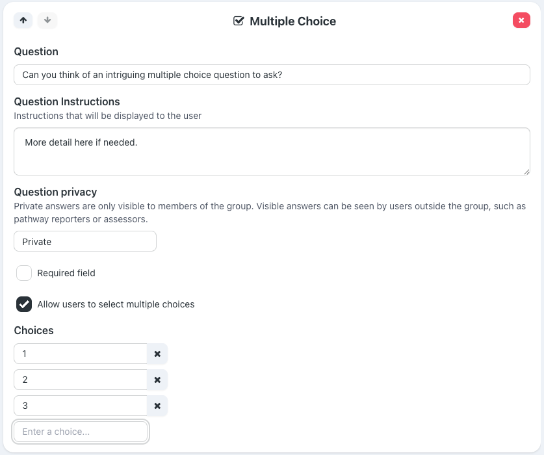Image resolution: width=544 pixels, height=455 pixels.
Task: Remove choice "3" using its X icon
Action: pyautogui.click(x=157, y=406)
